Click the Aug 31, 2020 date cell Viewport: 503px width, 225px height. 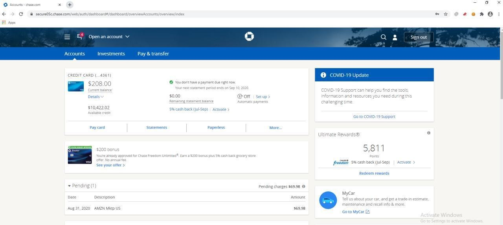[79, 208]
